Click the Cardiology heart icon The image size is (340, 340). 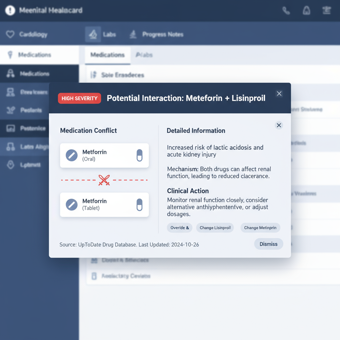tap(10, 34)
